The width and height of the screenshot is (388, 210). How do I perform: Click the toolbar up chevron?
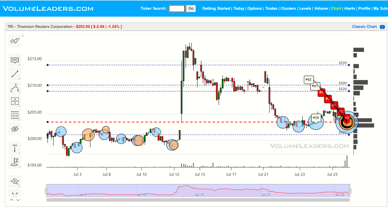(x=12, y=200)
